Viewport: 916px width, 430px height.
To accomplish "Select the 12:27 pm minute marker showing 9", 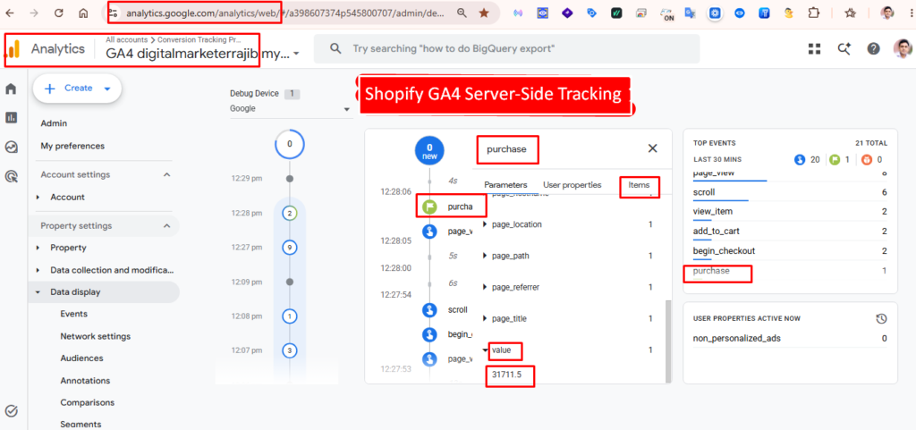I will click(x=290, y=248).
